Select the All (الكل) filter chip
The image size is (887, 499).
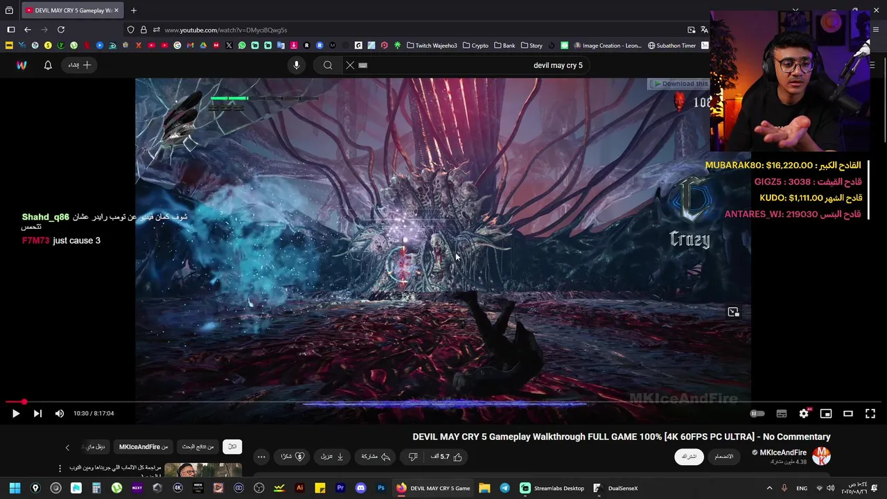pyautogui.click(x=232, y=447)
